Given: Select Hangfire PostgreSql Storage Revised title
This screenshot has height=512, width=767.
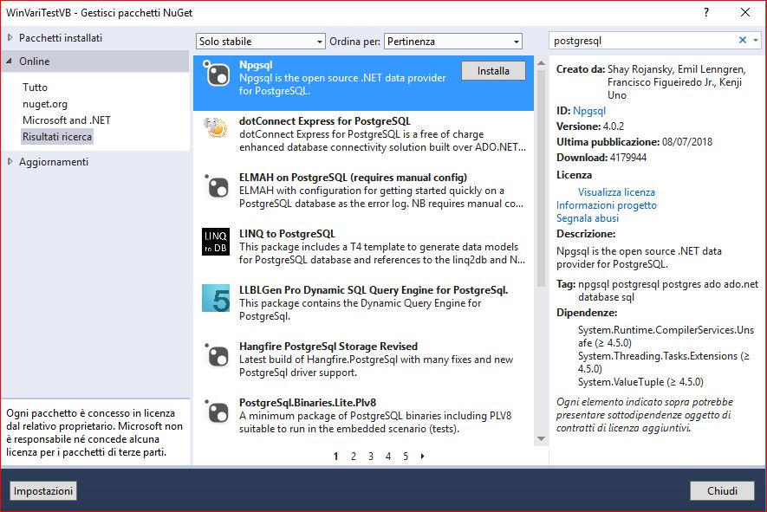Looking at the screenshot, I should click(328, 347).
